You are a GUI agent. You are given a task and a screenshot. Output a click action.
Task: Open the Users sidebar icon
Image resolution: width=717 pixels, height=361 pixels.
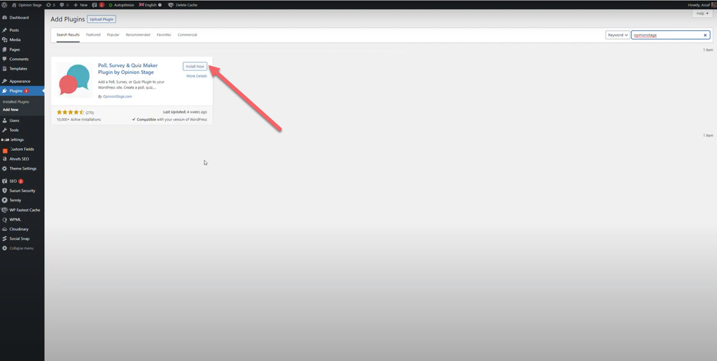tap(4, 120)
